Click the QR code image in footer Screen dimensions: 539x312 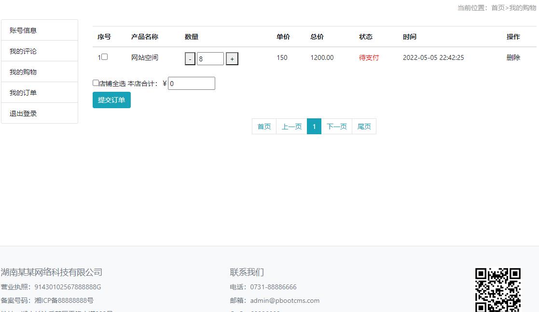click(x=498, y=290)
